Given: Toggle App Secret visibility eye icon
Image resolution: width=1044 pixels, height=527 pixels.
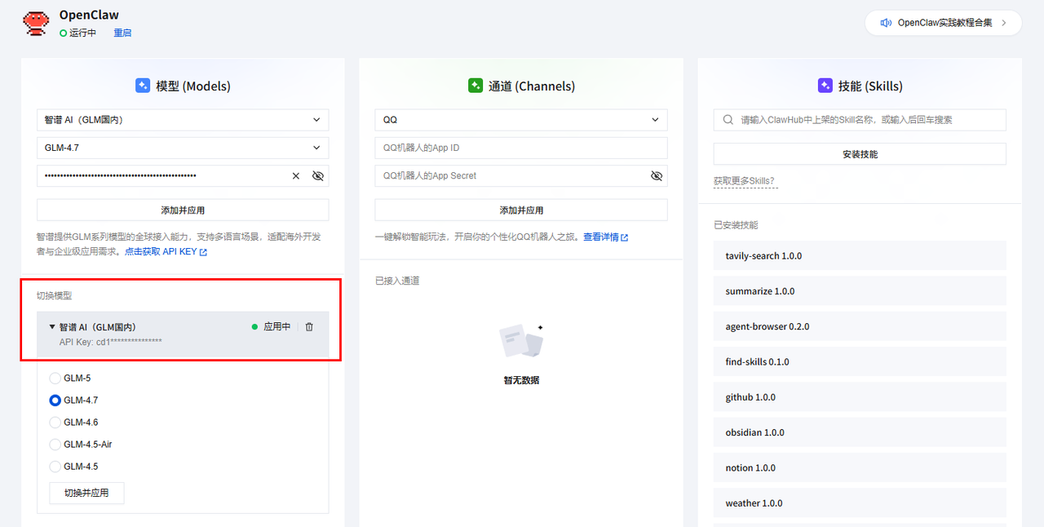Looking at the screenshot, I should 657,175.
